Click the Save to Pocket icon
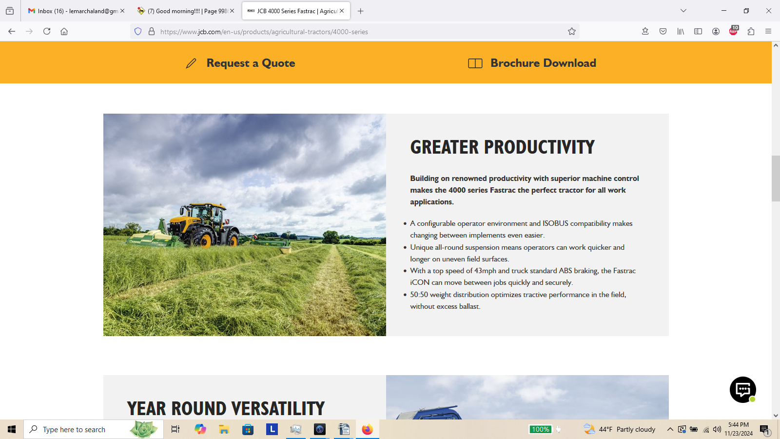The width and height of the screenshot is (780, 439). tap(663, 32)
